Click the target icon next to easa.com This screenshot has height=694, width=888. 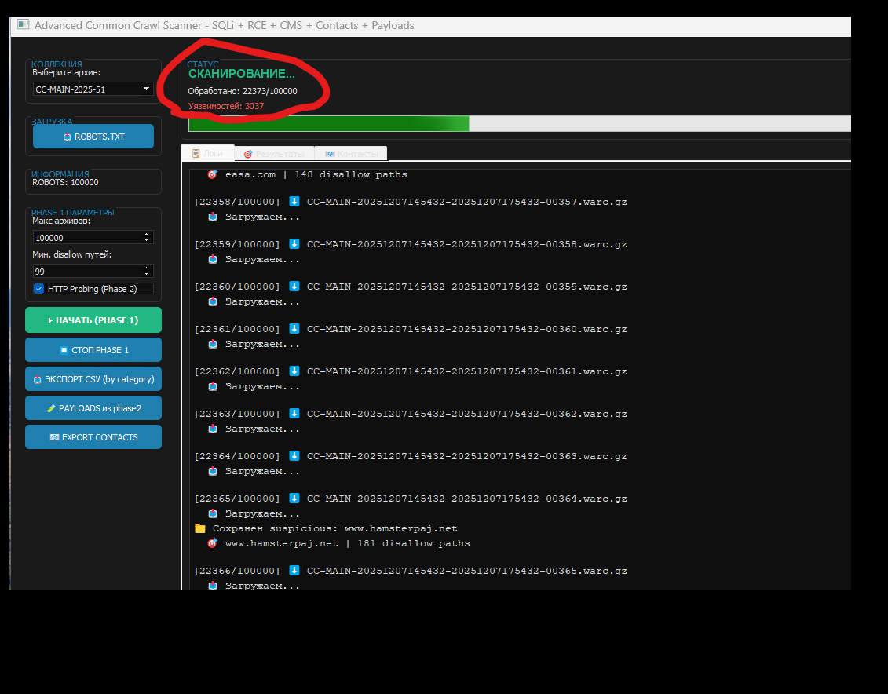(x=212, y=174)
